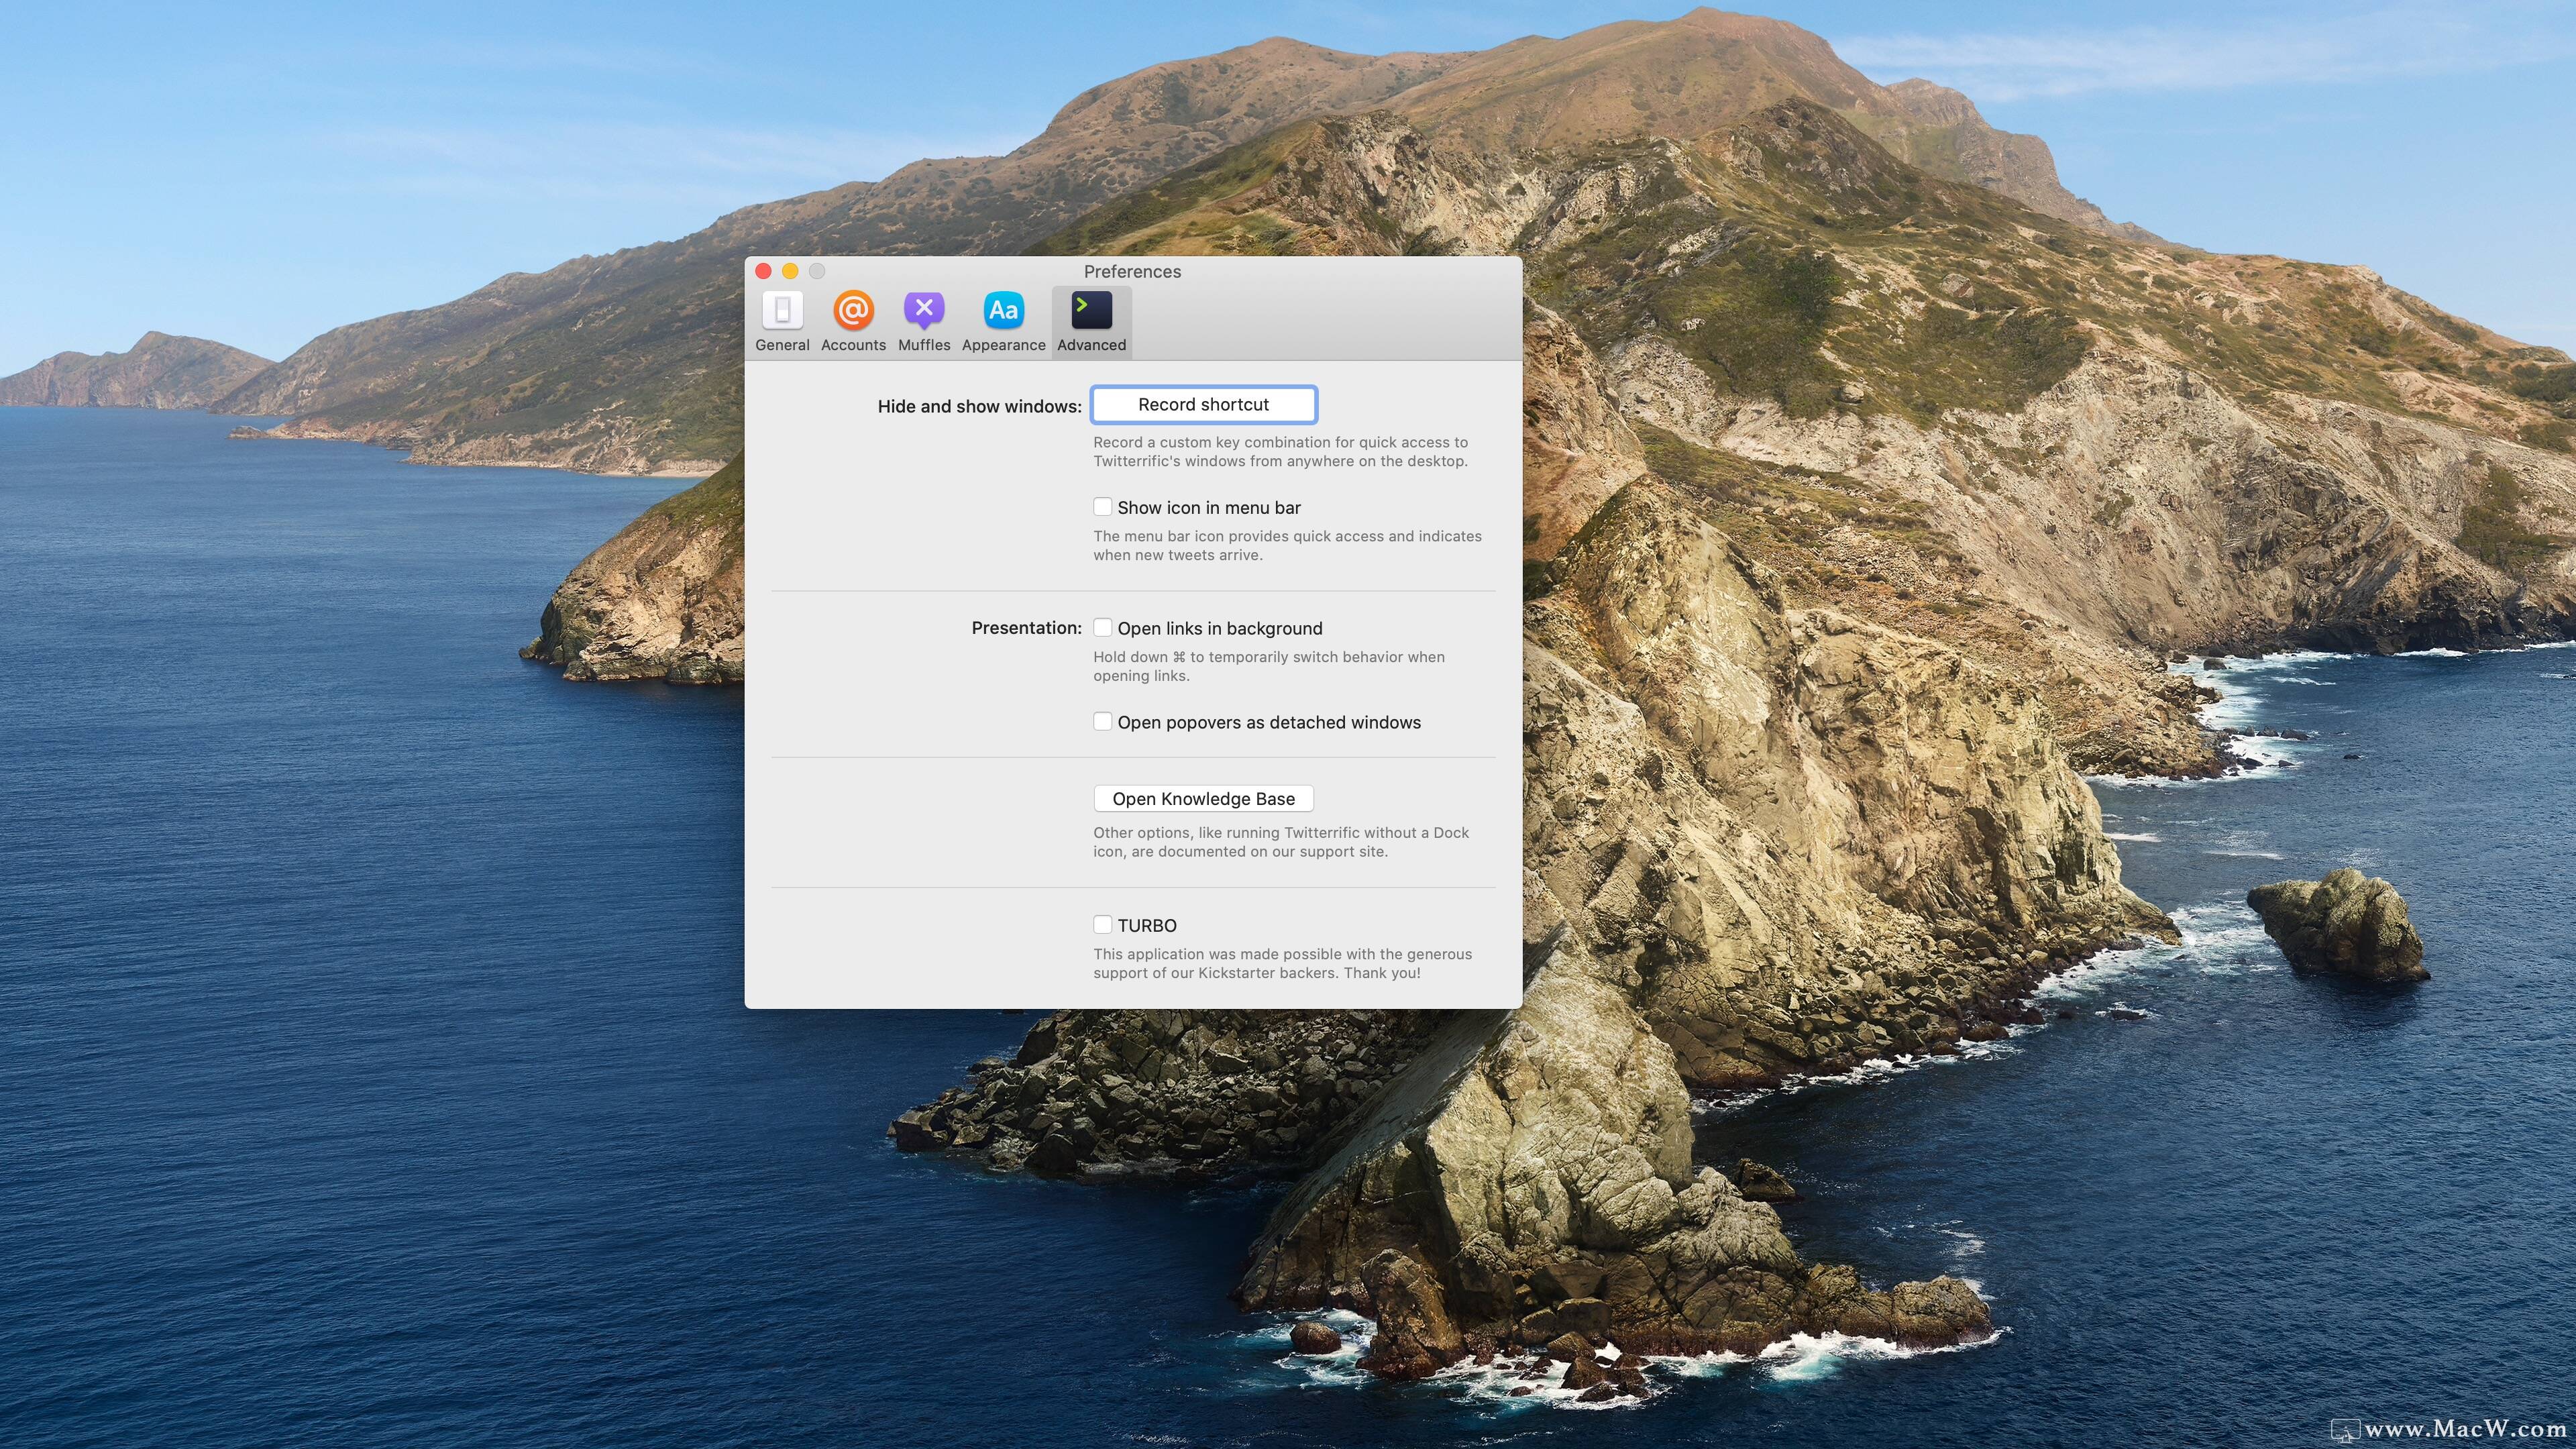This screenshot has height=1449, width=2576.
Task: Open the General preferences pane
Action: pos(782,321)
